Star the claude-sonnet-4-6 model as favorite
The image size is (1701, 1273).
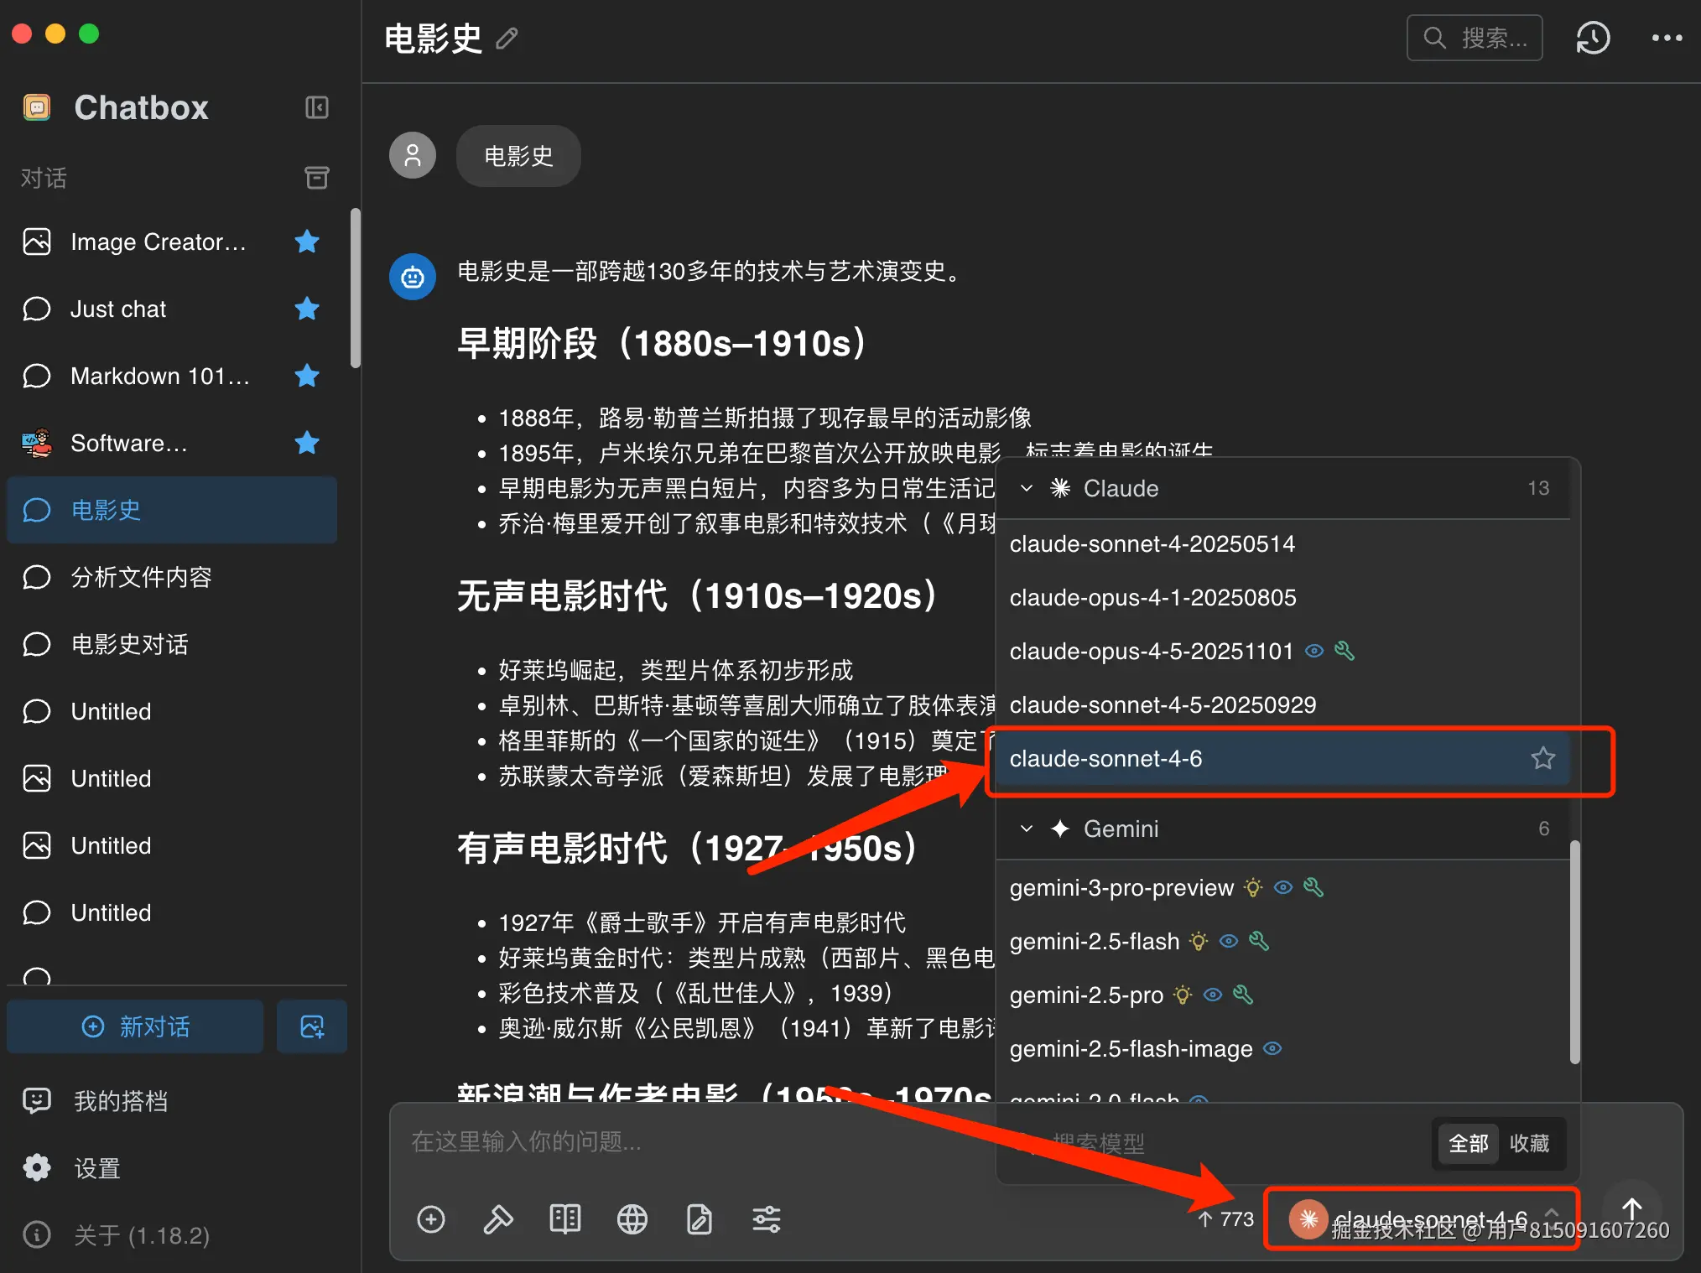1543,759
